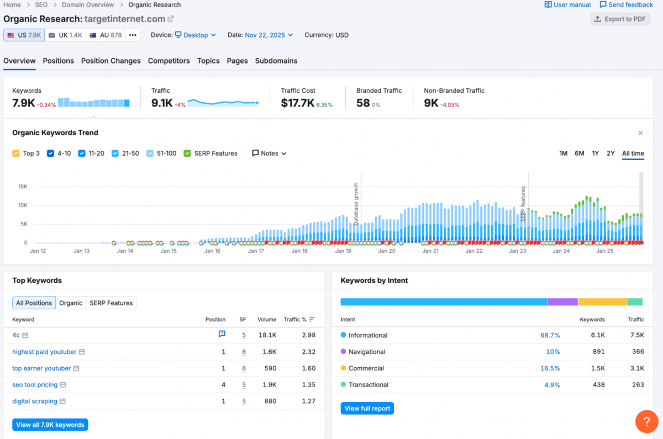The width and height of the screenshot is (663, 439).
Task: Click SERP icon beside seo tool pricing
Action: (x=63, y=385)
